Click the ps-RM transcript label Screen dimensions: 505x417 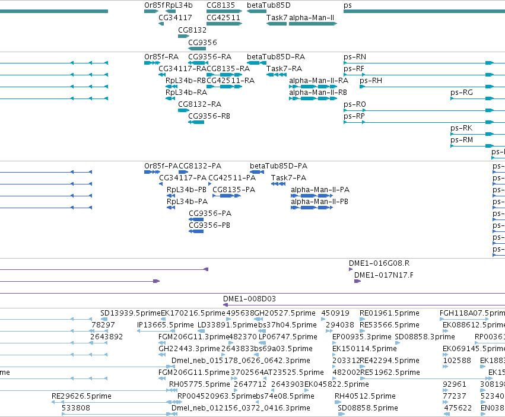[462, 140]
